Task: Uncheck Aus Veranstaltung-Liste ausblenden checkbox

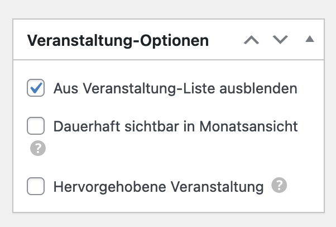Action: [x=36, y=88]
